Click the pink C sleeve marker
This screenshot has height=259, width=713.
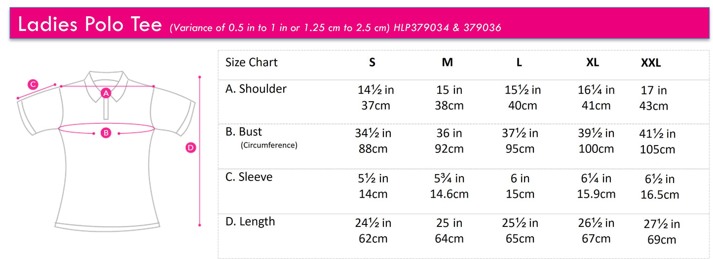[x=33, y=84]
